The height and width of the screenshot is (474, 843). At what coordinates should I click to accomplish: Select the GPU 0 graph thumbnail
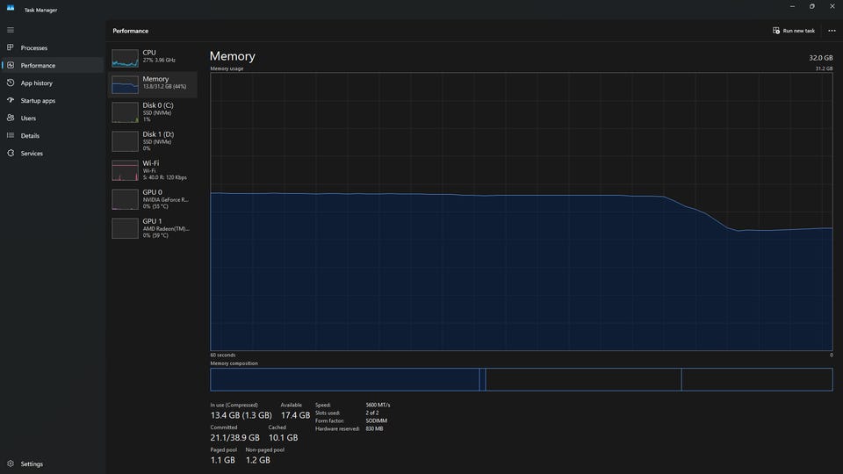pyautogui.click(x=125, y=199)
